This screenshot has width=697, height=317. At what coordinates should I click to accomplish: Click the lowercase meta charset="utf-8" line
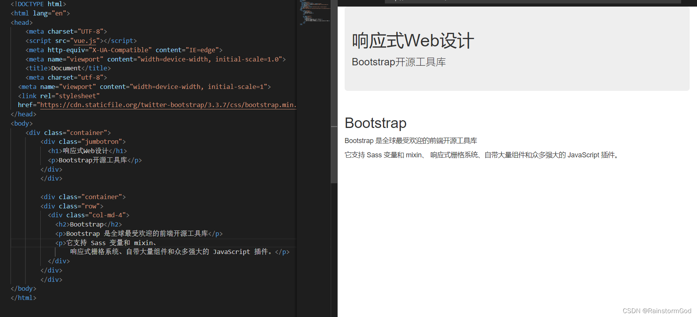click(x=66, y=77)
